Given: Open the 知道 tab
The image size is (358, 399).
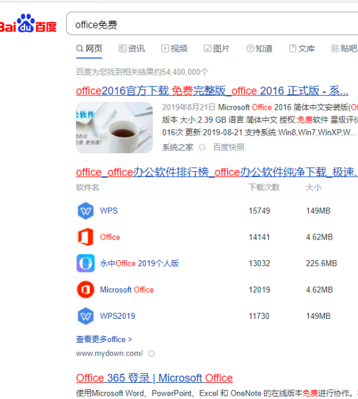Looking at the screenshot, I should coord(259,48).
